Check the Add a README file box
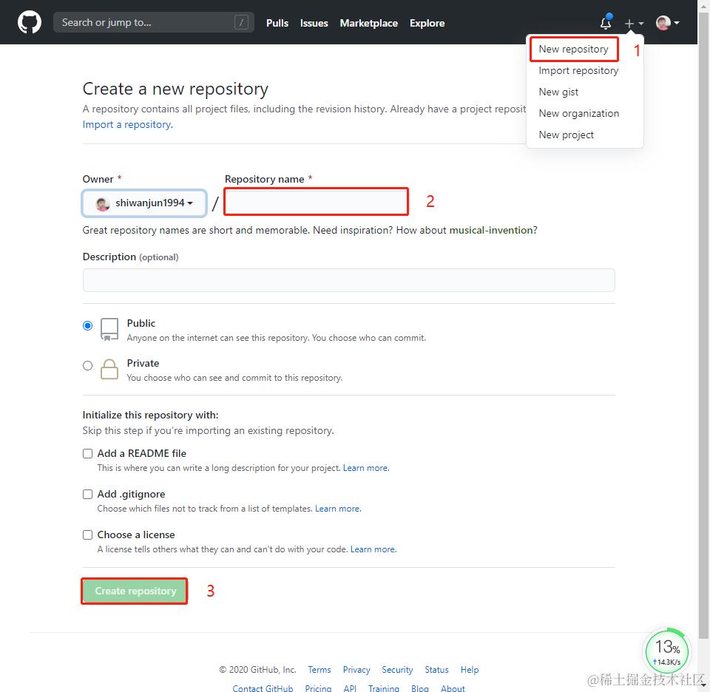 pyautogui.click(x=88, y=453)
